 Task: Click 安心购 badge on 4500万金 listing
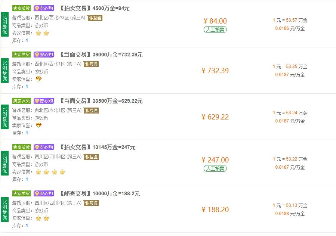[x=44, y=8]
